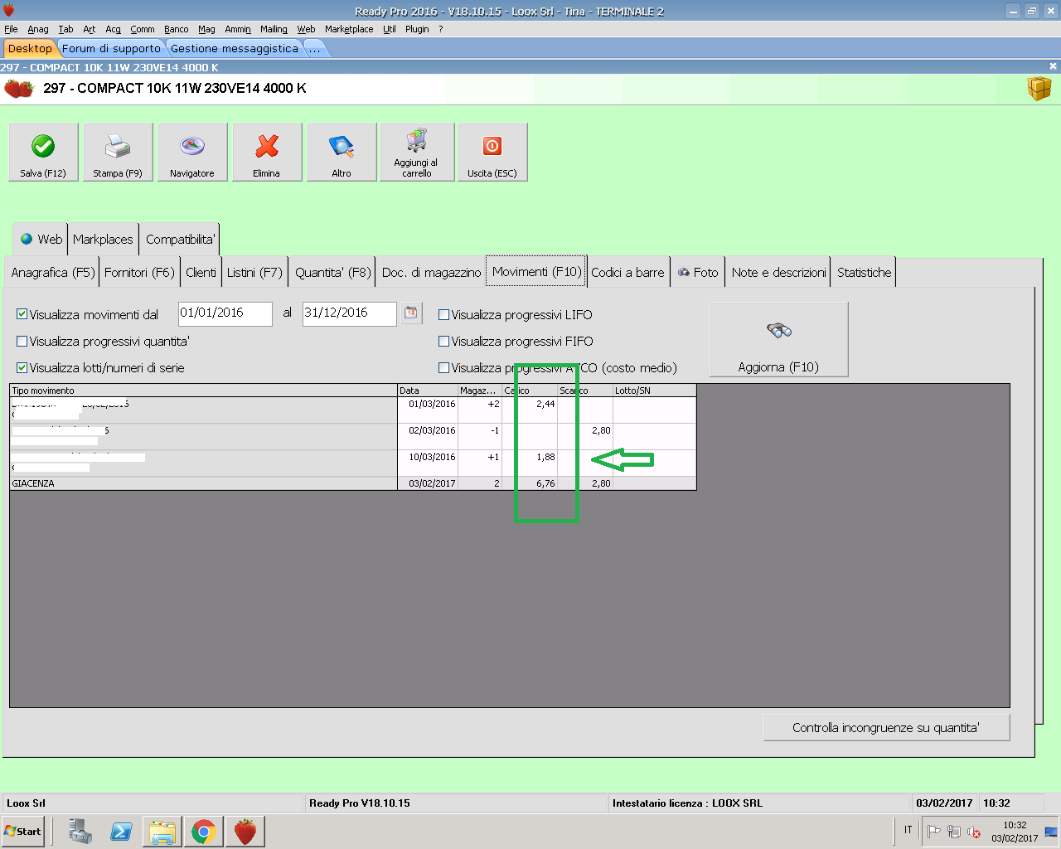The height and width of the screenshot is (849, 1061).
Task: Open the Windows Start menu
Action: [23, 831]
